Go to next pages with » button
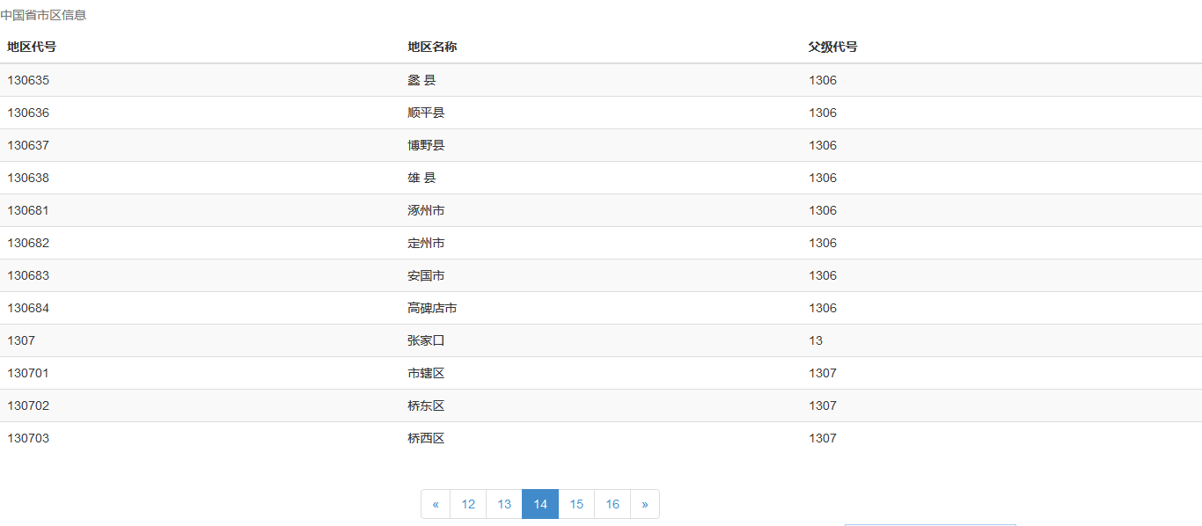 [645, 504]
